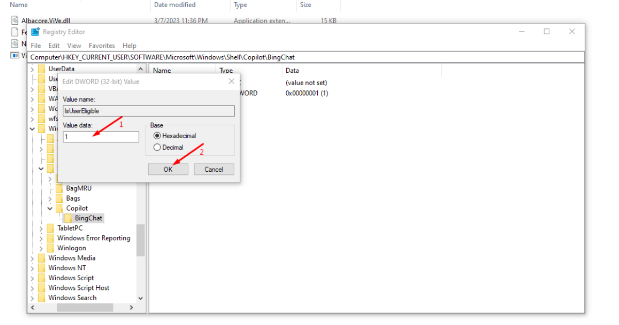Image resolution: width=619 pixels, height=325 pixels.
Task: Click the (value not set) data cell
Action: click(306, 83)
